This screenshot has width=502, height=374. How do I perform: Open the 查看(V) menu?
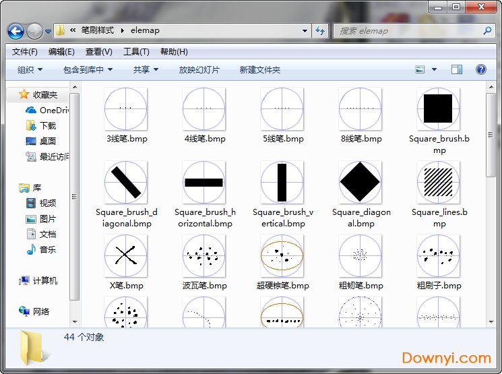point(98,52)
